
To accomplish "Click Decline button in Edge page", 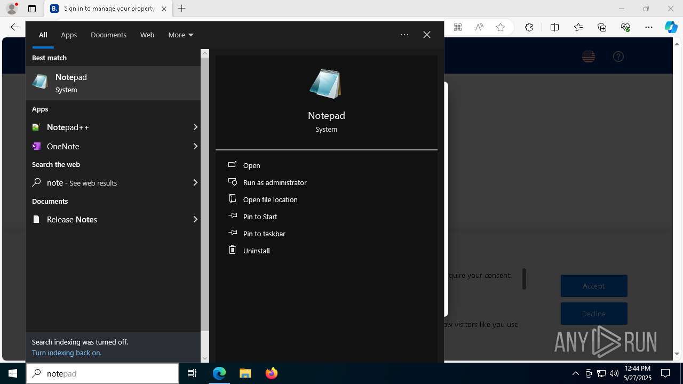I will coord(594,314).
